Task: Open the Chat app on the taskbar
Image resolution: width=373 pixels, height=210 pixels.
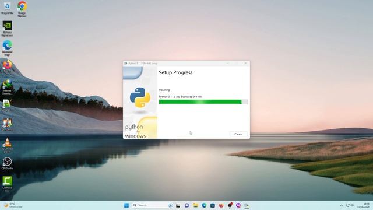Action: (186, 205)
